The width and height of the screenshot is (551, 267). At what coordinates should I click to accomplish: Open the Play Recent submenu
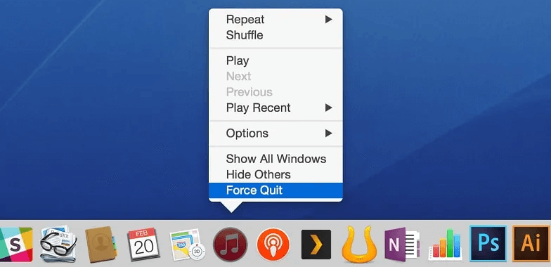275,108
